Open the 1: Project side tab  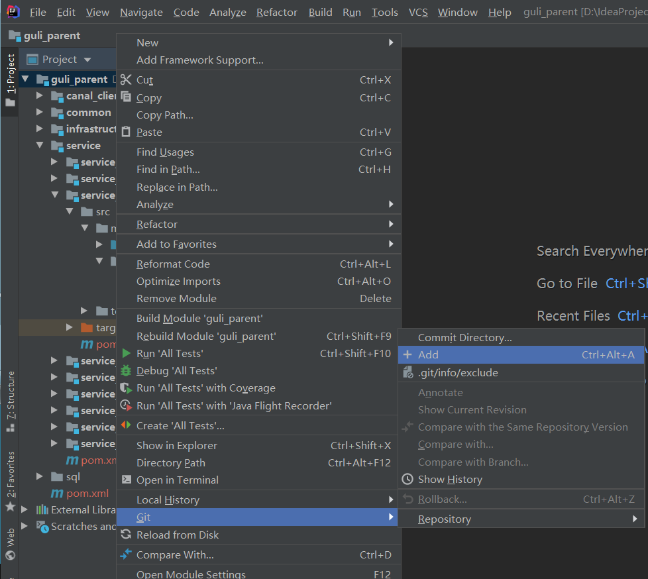[x=11, y=81]
